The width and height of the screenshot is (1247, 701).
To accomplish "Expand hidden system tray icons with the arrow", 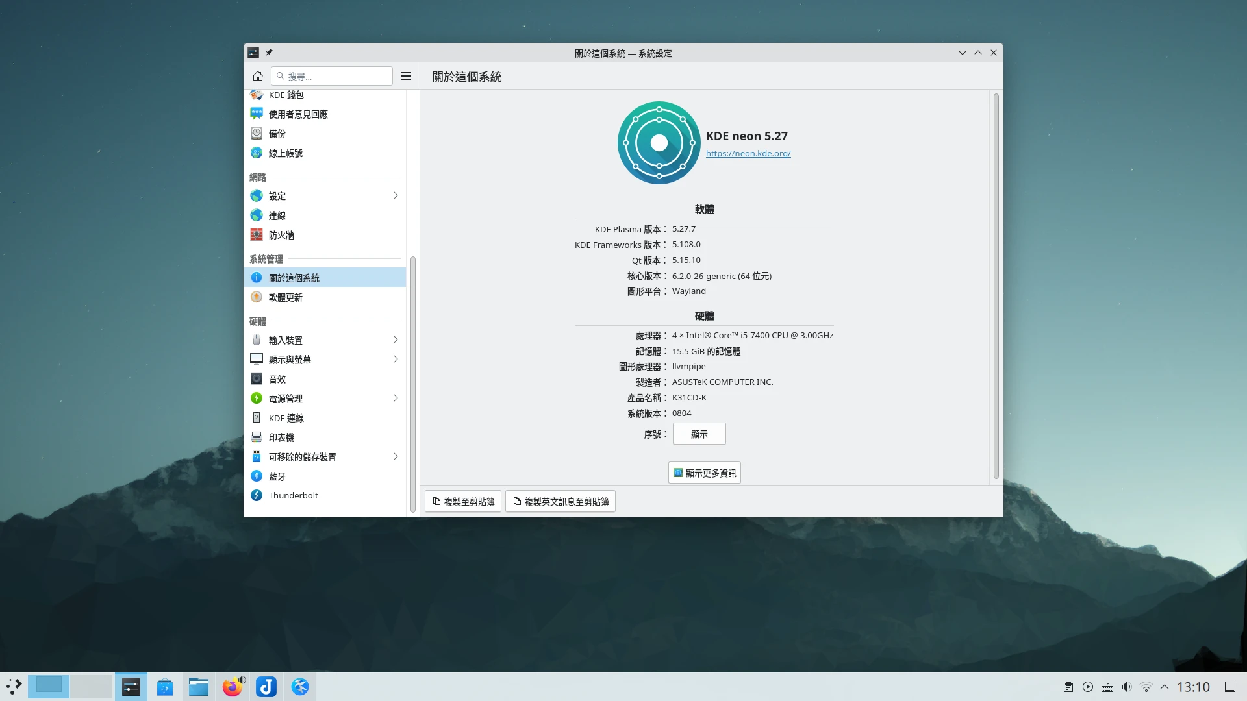I will coord(1165,686).
